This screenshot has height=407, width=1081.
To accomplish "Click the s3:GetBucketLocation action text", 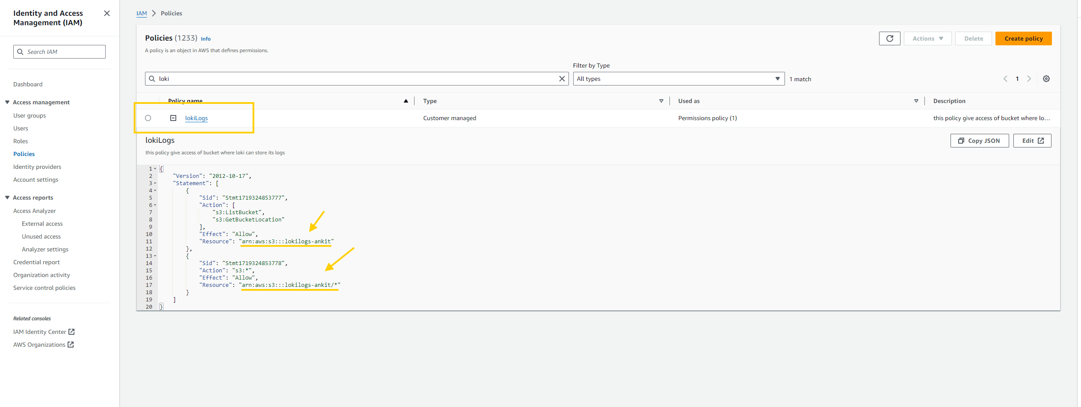I will tap(249, 220).
